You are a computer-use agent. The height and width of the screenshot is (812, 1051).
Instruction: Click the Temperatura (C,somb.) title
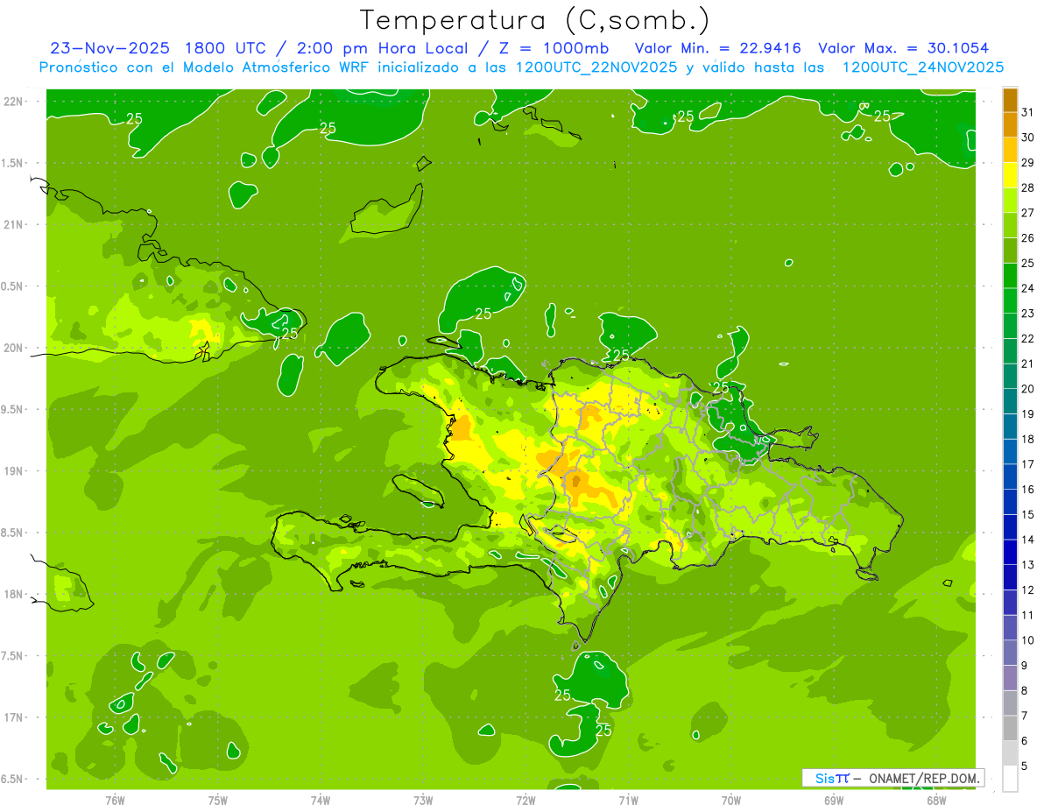(x=534, y=20)
